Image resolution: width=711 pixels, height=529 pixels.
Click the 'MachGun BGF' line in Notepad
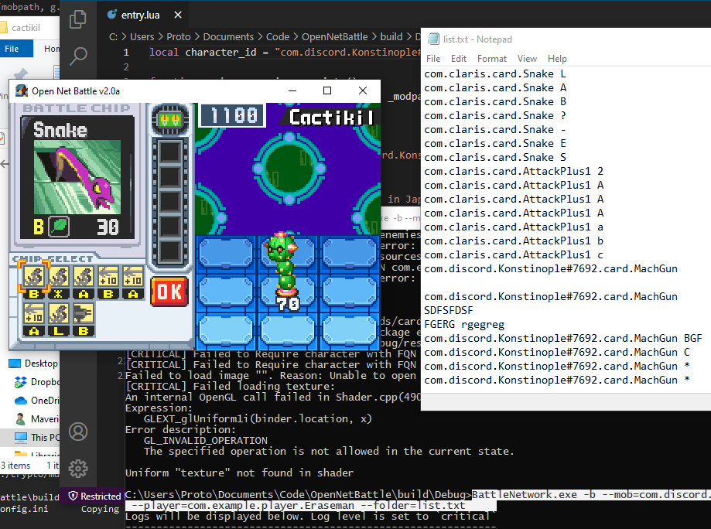[562, 338]
